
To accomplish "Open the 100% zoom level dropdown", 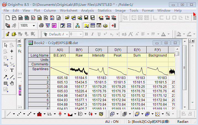I will (34, 25).
